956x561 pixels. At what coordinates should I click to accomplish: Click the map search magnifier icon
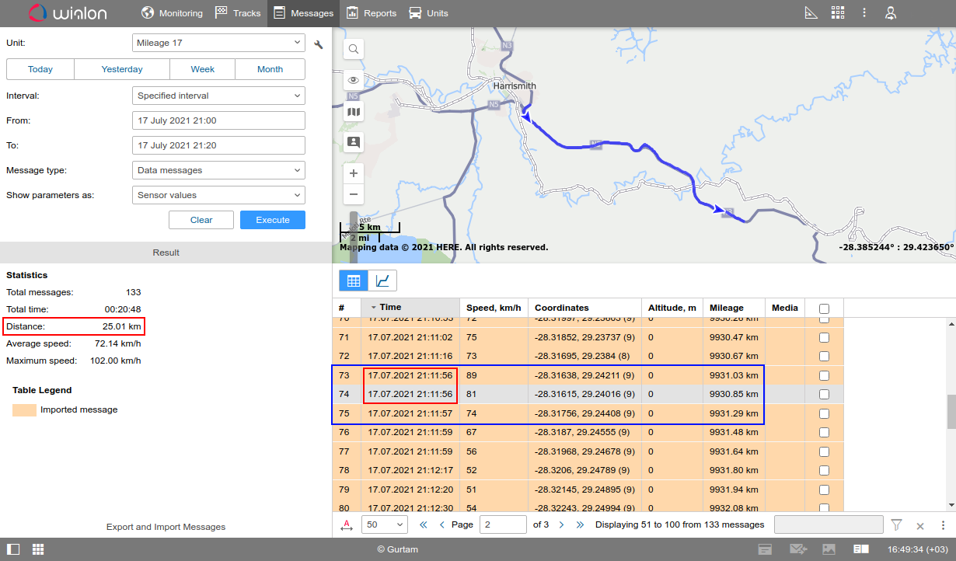(x=354, y=49)
